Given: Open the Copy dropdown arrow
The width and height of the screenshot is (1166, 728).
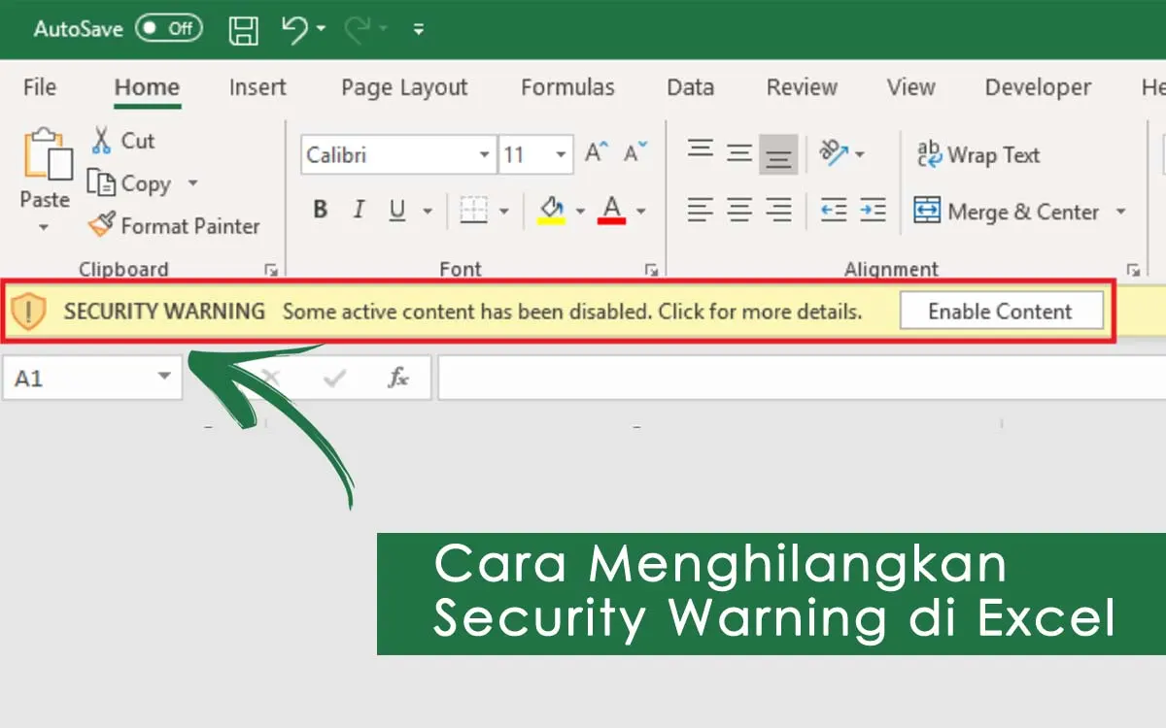Looking at the screenshot, I should tap(192, 183).
